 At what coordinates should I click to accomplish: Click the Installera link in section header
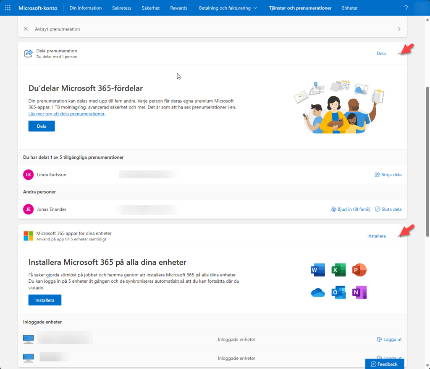tap(377, 236)
